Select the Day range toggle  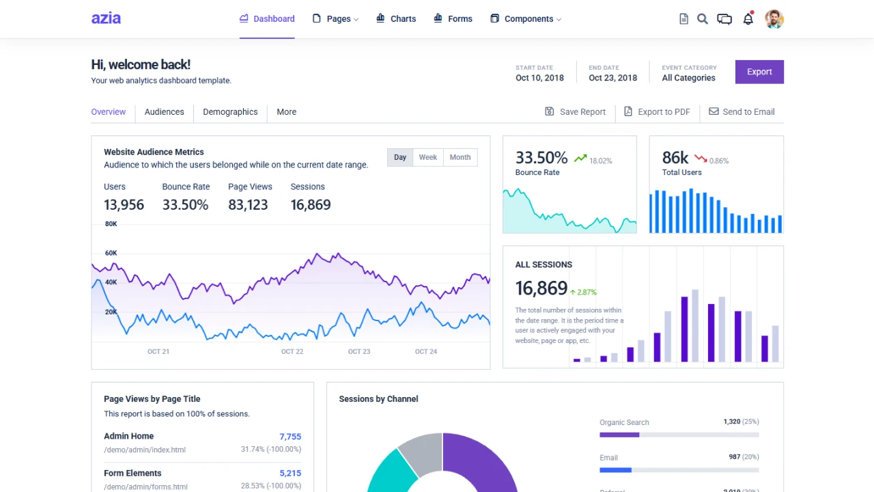(x=400, y=157)
